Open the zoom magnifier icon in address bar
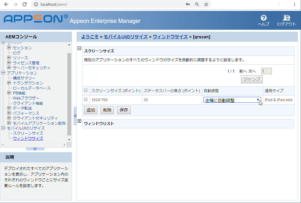301x203 pixels. 197,4
